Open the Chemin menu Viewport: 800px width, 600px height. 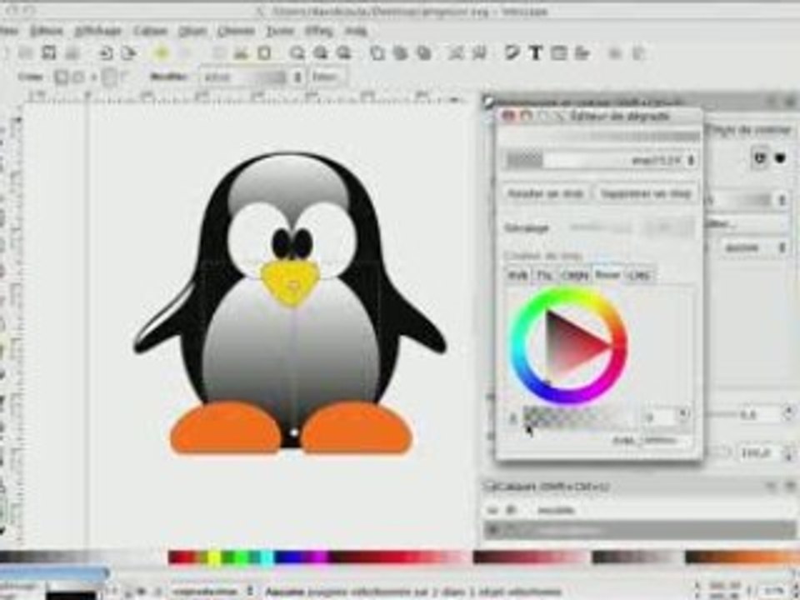point(236,32)
